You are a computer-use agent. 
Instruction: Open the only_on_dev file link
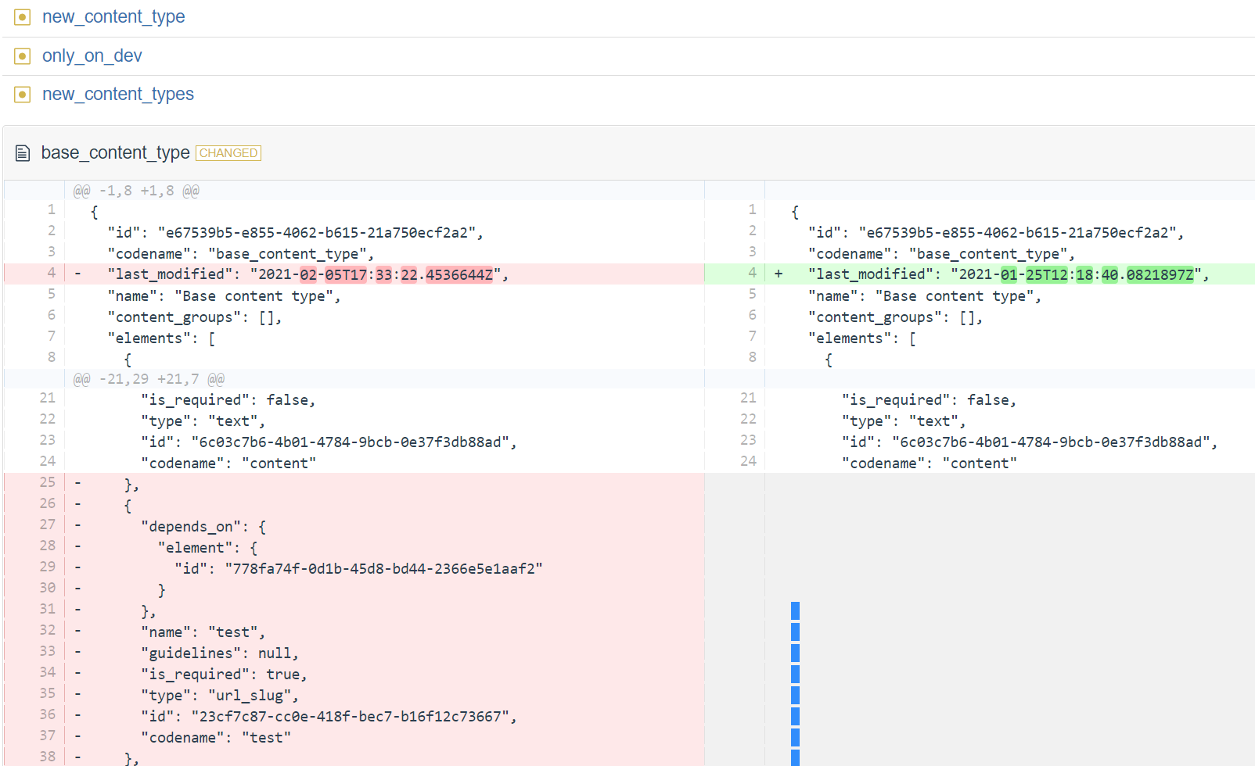click(92, 56)
